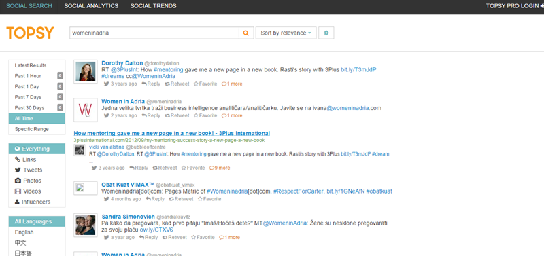Switch to Social Analytics tab

(91, 6)
